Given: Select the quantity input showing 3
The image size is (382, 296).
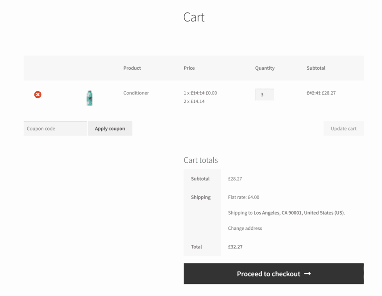Looking at the screenshot, I should click(x=265, y=94).
